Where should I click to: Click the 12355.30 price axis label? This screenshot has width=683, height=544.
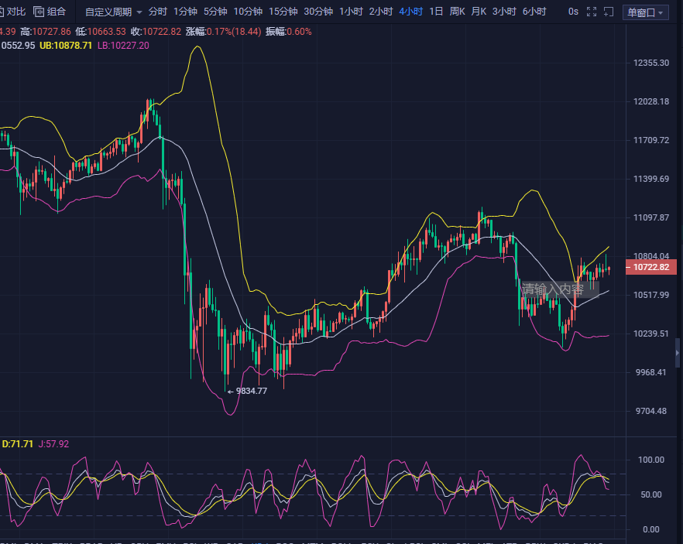(x=651, y=63)
